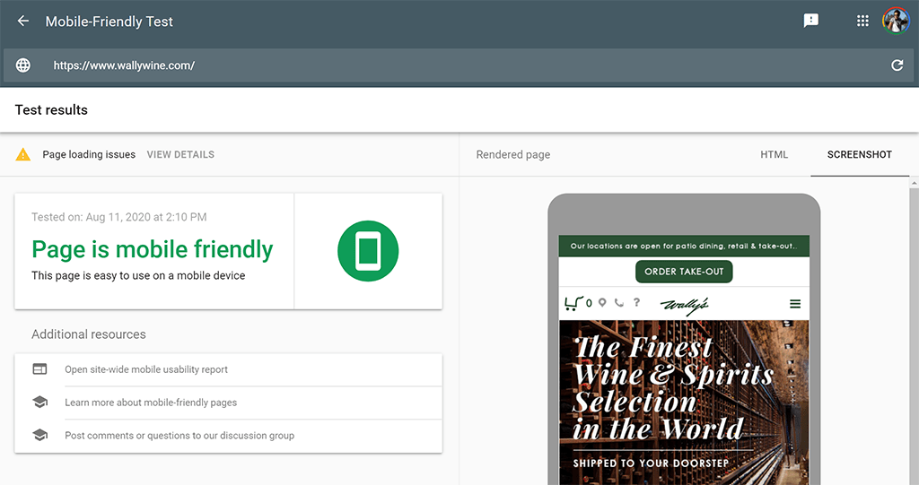
Task: Click the back arrow in header
Action: click(23, 21)
